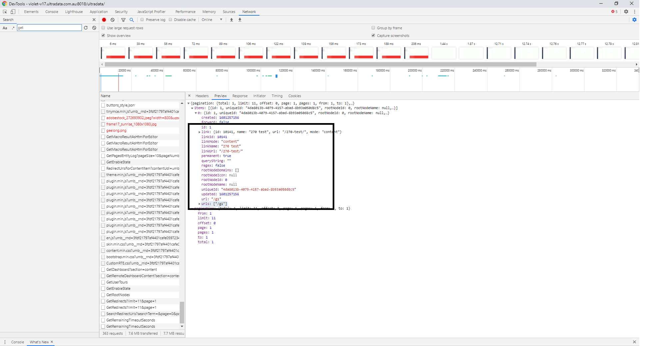Check Use large request rows
The height and width of the screenshot is (346, 646).
[103, 28]
